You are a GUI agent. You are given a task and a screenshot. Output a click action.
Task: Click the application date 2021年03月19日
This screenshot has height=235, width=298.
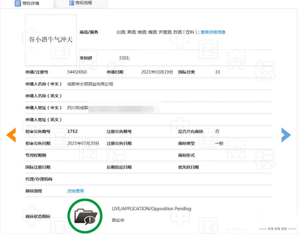157,72
